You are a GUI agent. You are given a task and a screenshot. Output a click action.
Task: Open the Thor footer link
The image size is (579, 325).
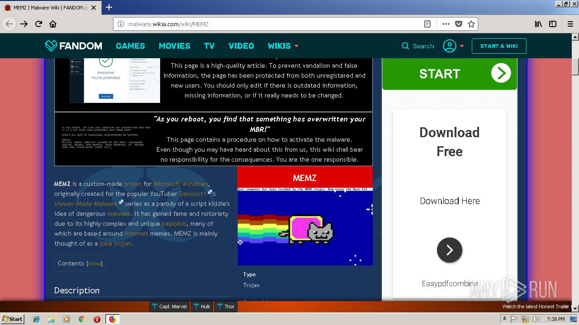point(226,306)
